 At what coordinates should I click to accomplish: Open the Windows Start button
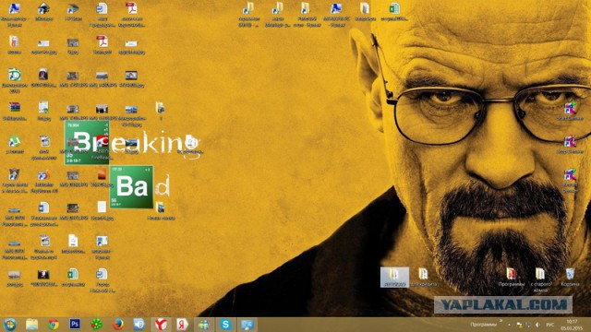click(x=10, y=324)
